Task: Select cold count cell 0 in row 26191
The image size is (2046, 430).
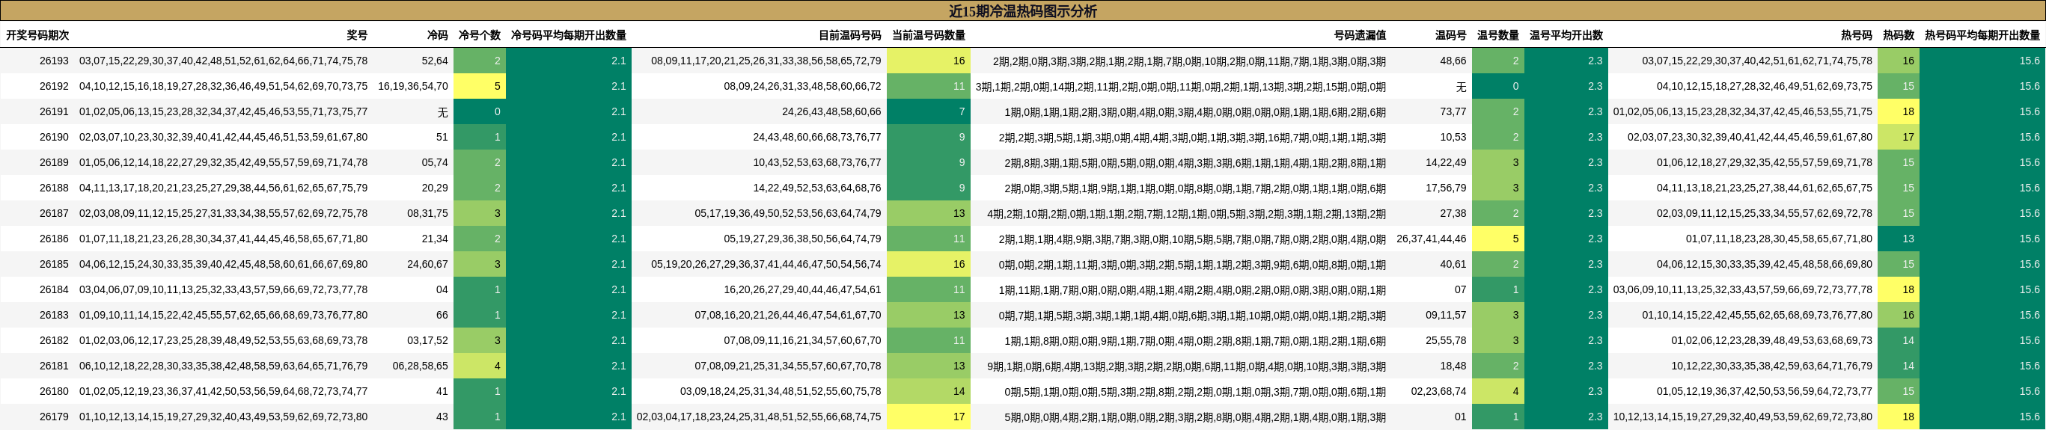Action: [480, 112]
